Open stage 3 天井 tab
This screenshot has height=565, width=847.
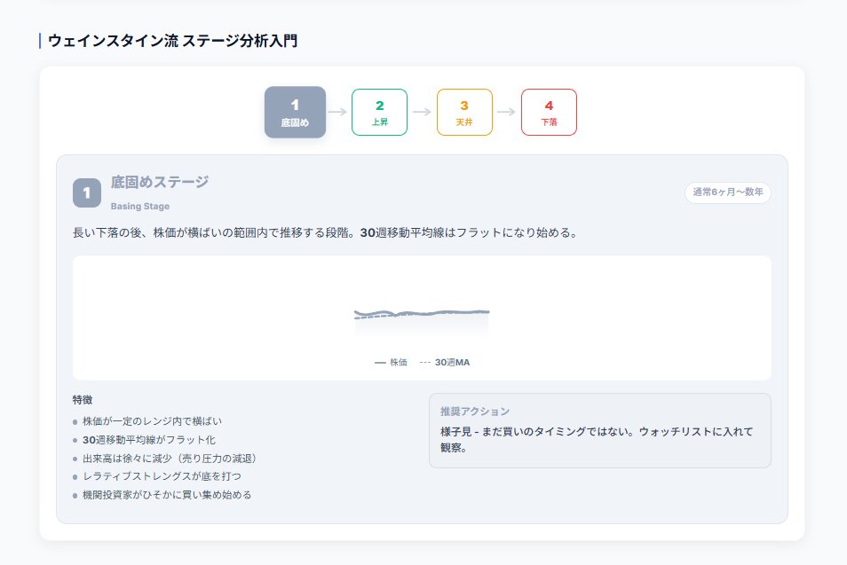coord(464,113)
